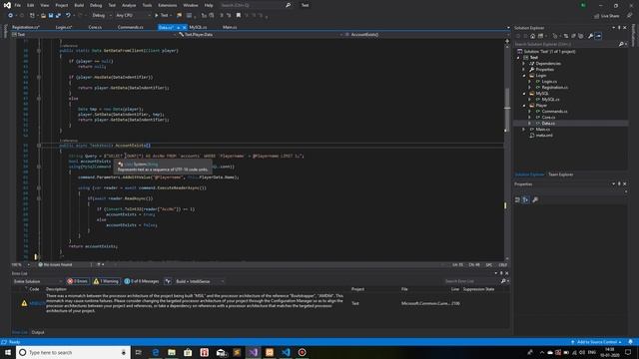639x359 pixels.
Task: Collapse the Player folder in Solution Explorer
Action: click(x=524, y=106)
